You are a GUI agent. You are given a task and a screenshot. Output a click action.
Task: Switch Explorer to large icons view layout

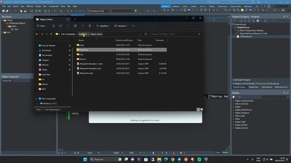click(x=201, y=110)
